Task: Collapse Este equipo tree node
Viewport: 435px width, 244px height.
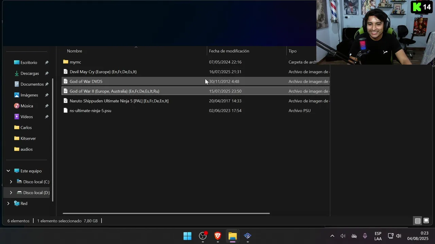Action: click(8, 171)
